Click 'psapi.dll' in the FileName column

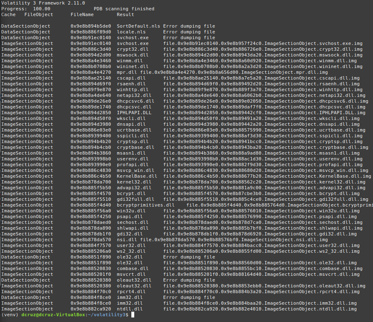pos(130,217)
